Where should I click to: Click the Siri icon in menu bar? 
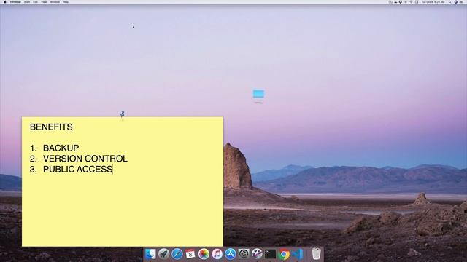click(455, 1)
